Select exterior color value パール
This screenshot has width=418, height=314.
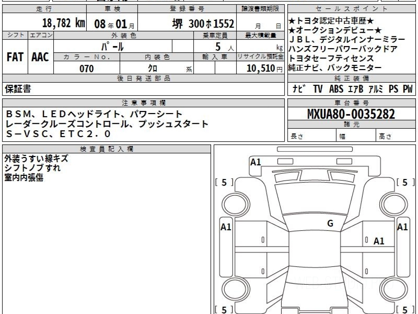[x=112, y=46]
